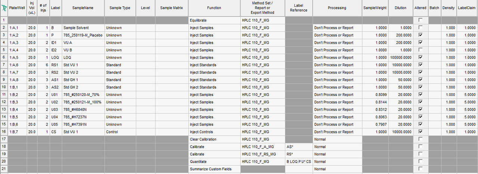Open Processing cell in Summarize Custom Fields row
478x174 pixels.
coord(337,169)
